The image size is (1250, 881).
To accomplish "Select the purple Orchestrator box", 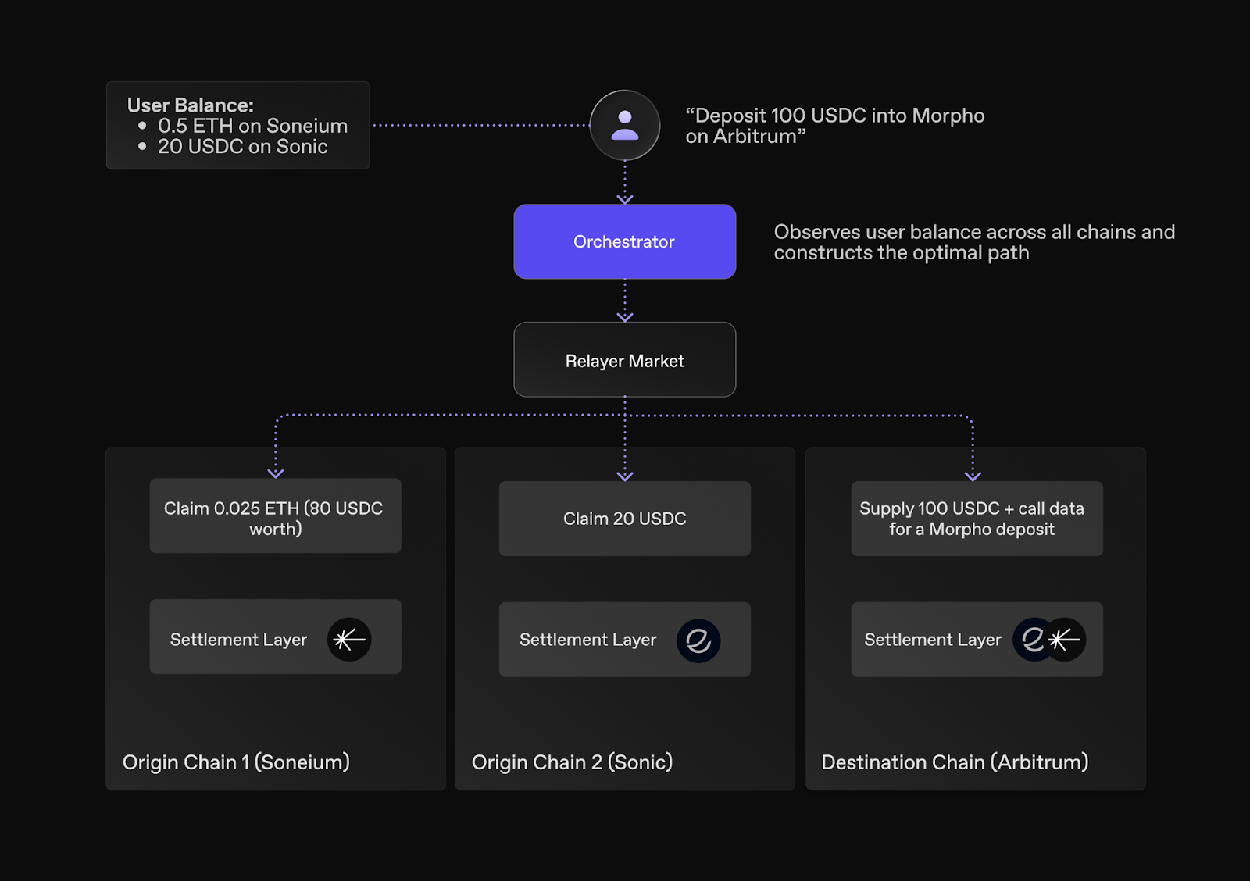I will [625, 241].
